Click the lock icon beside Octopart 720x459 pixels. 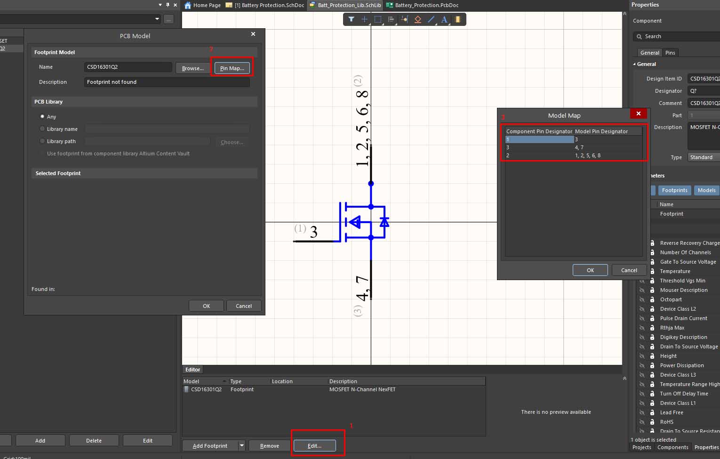pyautogui.click(x=652, y=299)
